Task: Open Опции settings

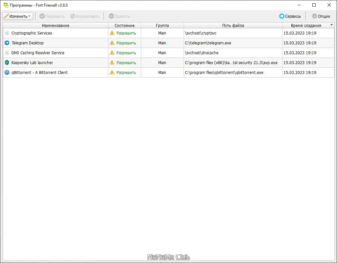Action: coord(321,16)
